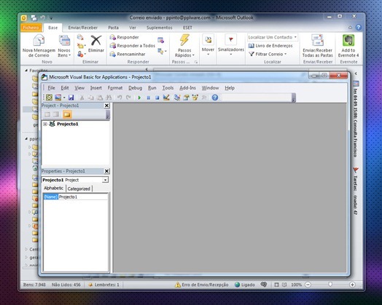Click the blue Help question mark in VBA toolbar
Image resolution: width=382 pixels, height=305 pixels.
pyautogui.click(x=215, y=98)
